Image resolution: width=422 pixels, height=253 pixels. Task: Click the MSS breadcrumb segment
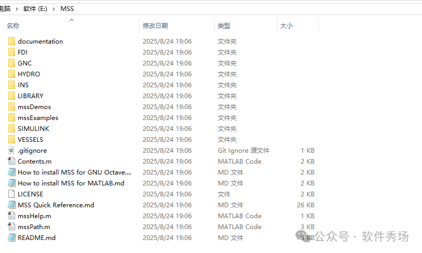[x=67, y=9]
